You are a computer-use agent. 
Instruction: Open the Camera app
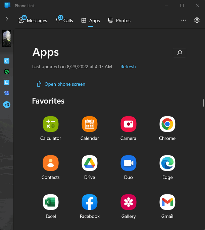coord(128,124)
